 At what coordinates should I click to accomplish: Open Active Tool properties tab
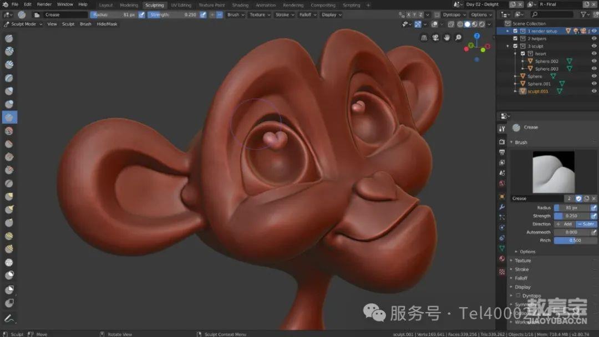502,129
